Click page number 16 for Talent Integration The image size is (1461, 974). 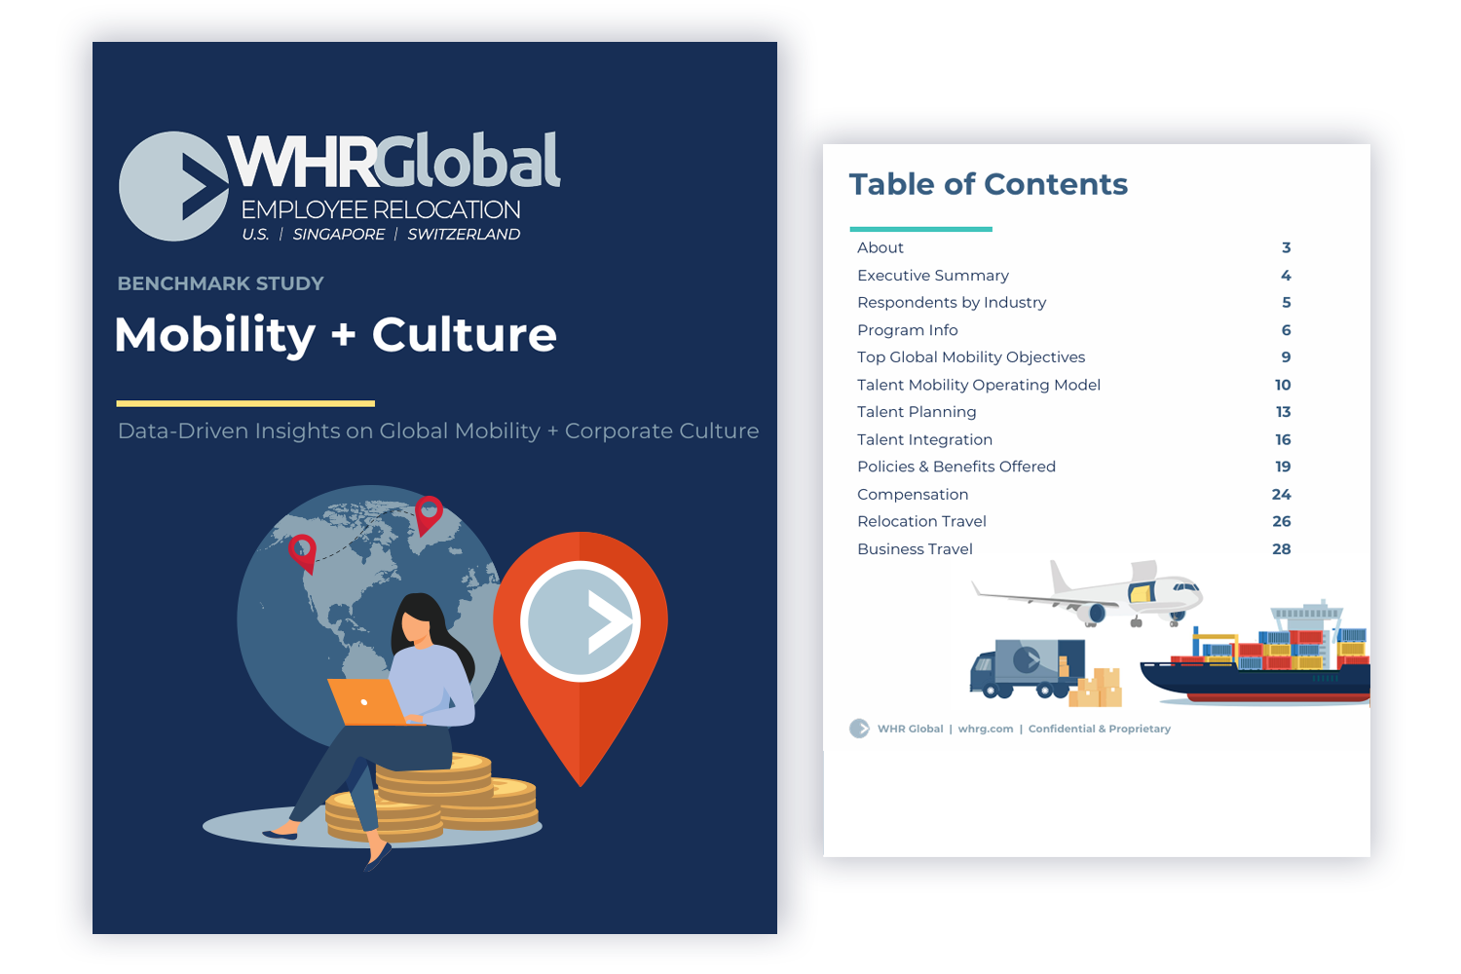(x=1283, y=439)
